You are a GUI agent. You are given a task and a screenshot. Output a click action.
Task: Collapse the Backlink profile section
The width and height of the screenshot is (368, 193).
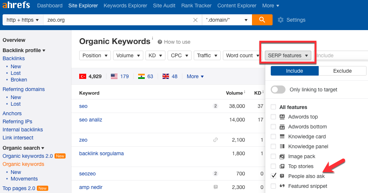tap(24, 51)
